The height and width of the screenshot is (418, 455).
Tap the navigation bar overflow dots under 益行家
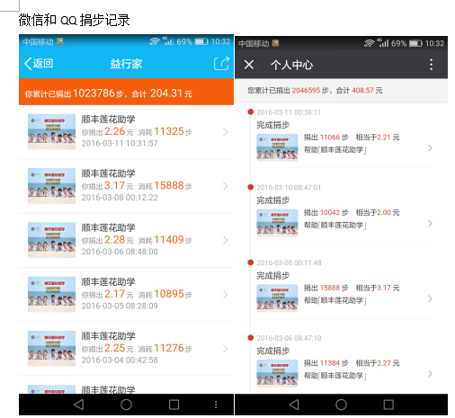click(216, 405)
